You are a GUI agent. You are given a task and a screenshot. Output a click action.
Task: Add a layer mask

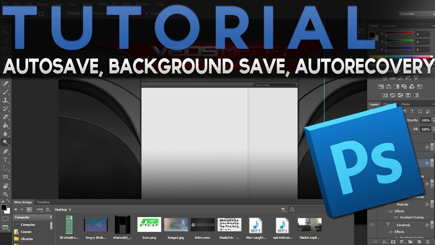pyautogui.click(x=393, y=242)
